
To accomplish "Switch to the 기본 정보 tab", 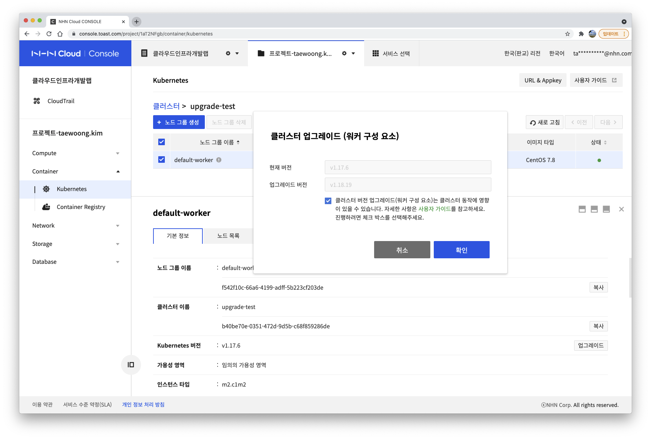I will [x=178, y=236].
